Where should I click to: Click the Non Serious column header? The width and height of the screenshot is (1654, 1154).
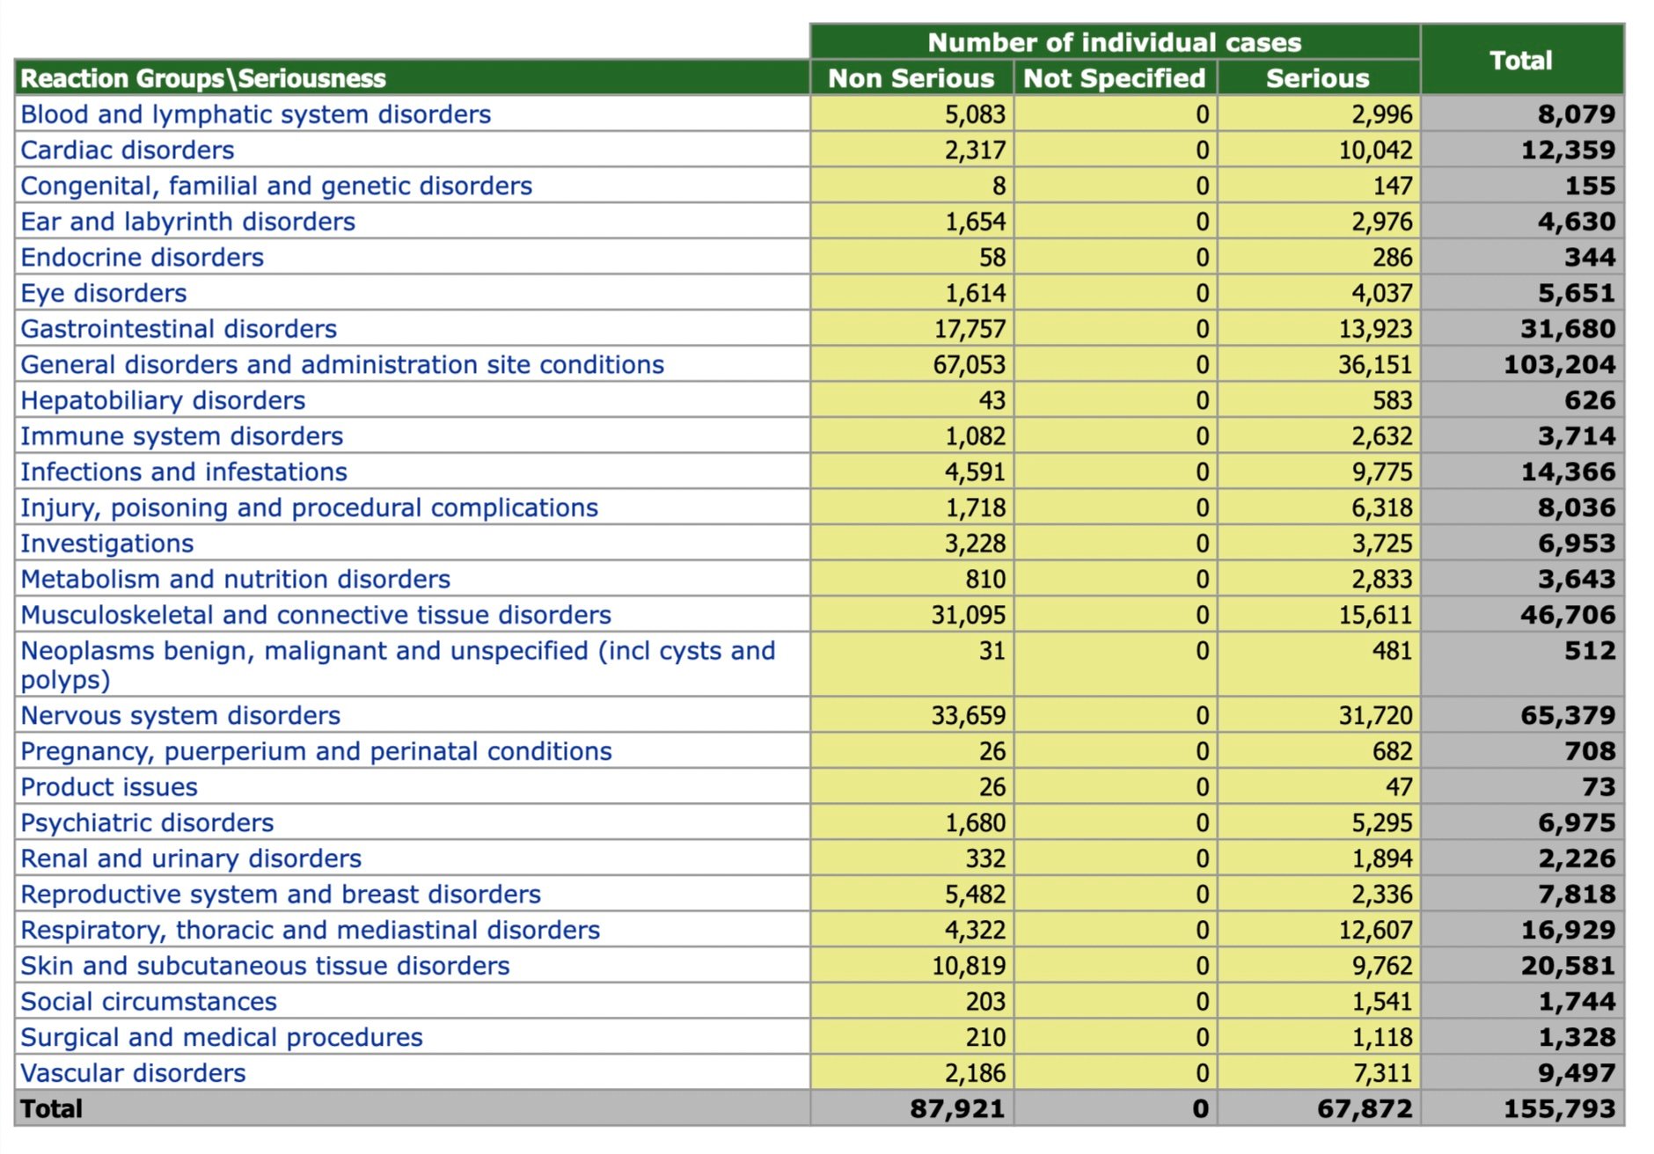click(911, 78)
